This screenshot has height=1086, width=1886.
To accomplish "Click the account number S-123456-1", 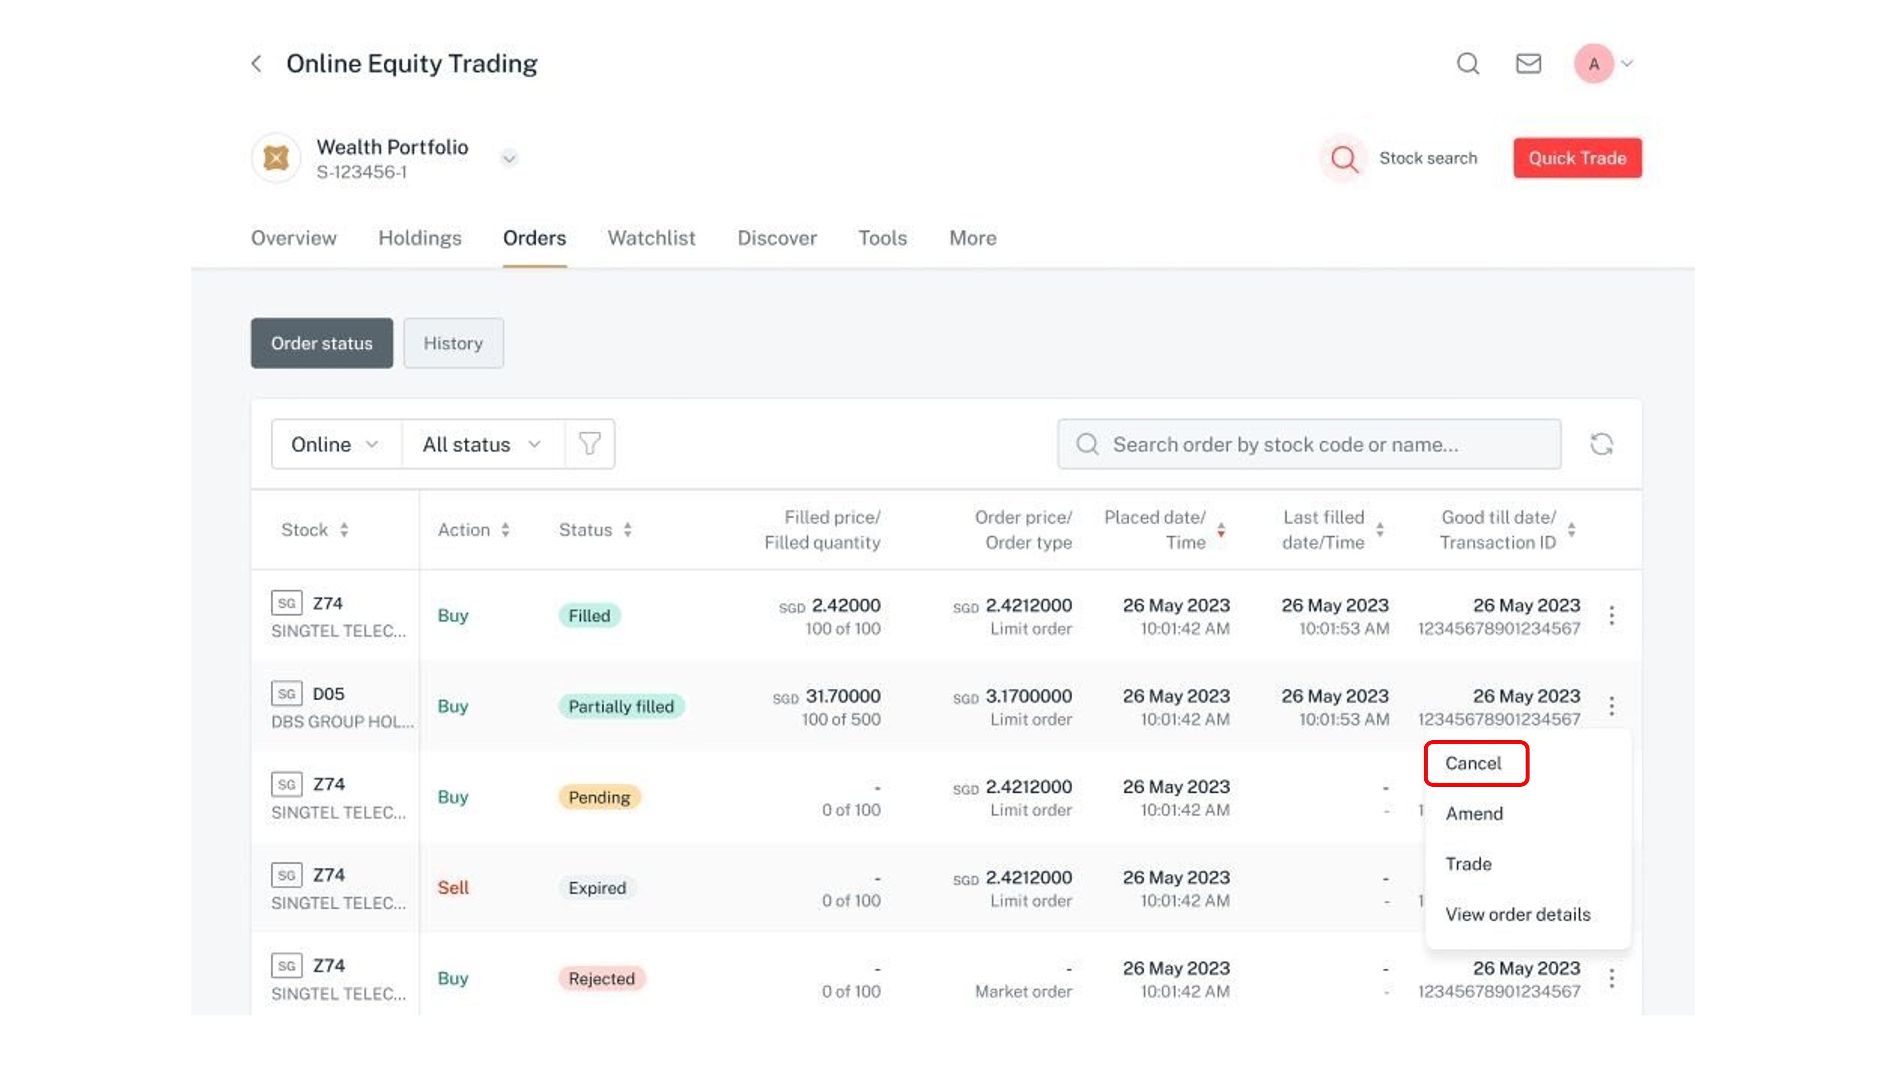I will 362,172.
